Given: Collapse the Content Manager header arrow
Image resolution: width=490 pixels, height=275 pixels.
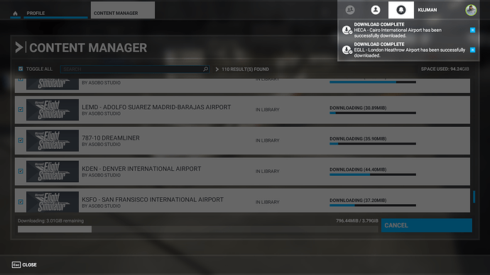Looking at the screenshot, I should pos(19,47).
